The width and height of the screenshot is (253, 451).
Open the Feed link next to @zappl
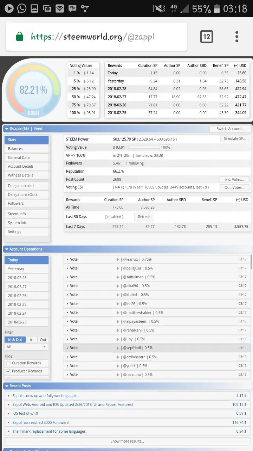point(38,129)
